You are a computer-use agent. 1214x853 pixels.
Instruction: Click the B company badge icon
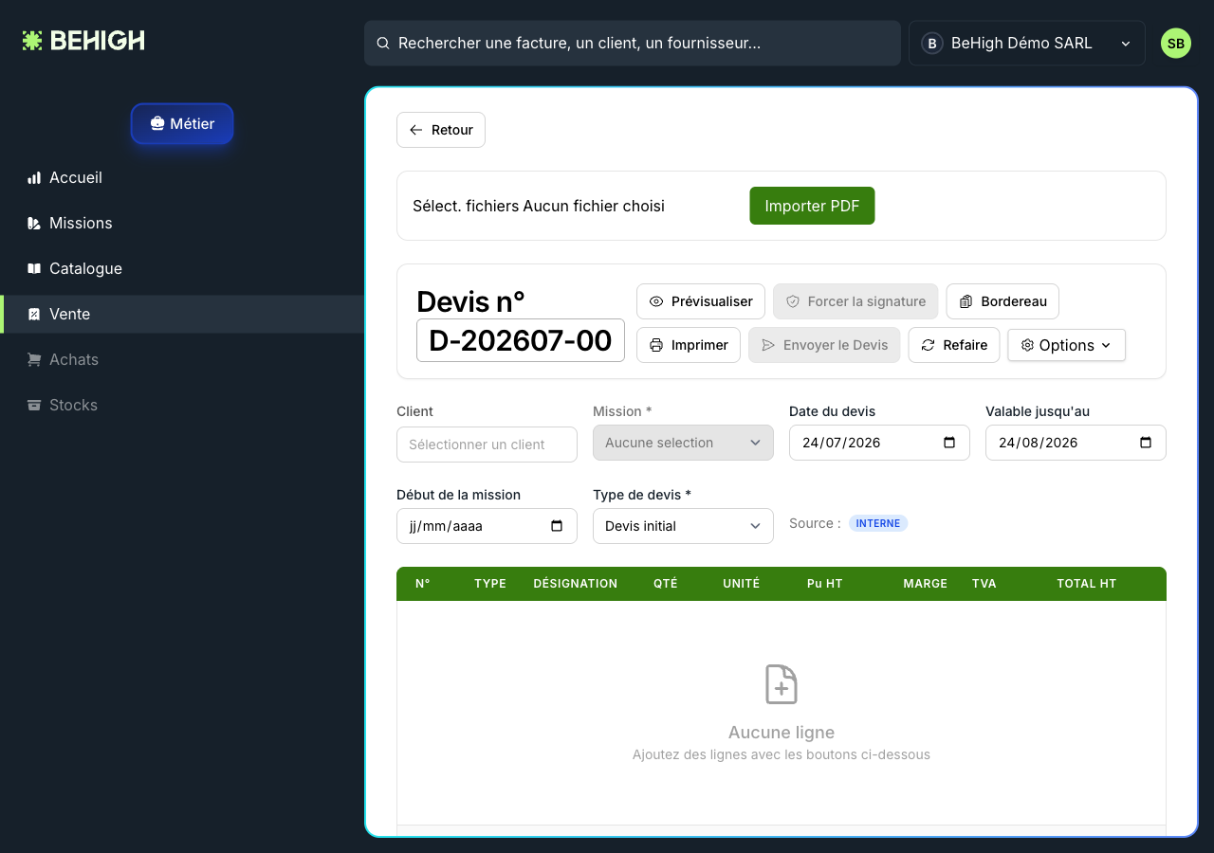point(932,44)
